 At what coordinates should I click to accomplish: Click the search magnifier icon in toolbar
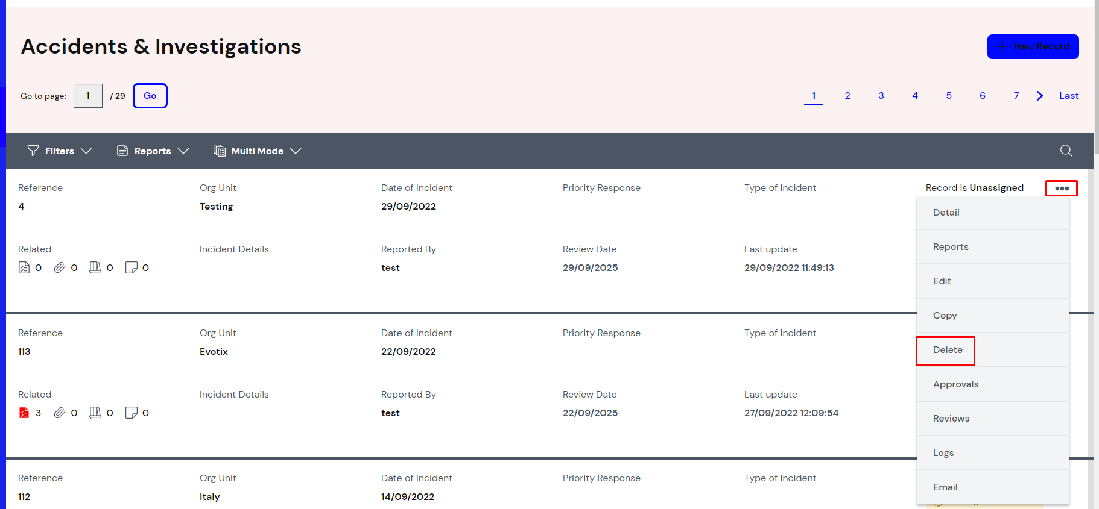pos(1066,151)
